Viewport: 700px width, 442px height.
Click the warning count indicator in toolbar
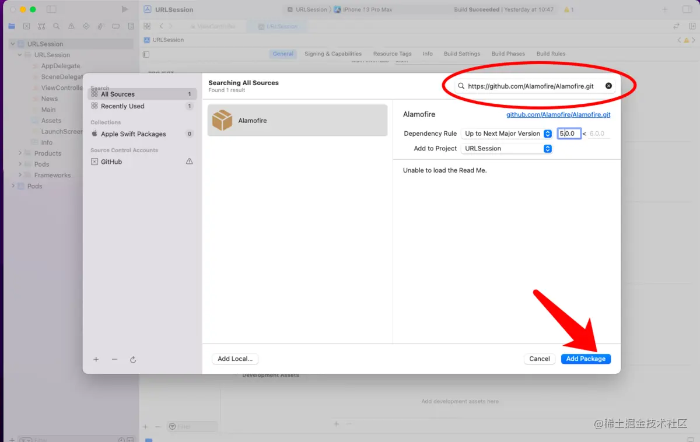569,10
